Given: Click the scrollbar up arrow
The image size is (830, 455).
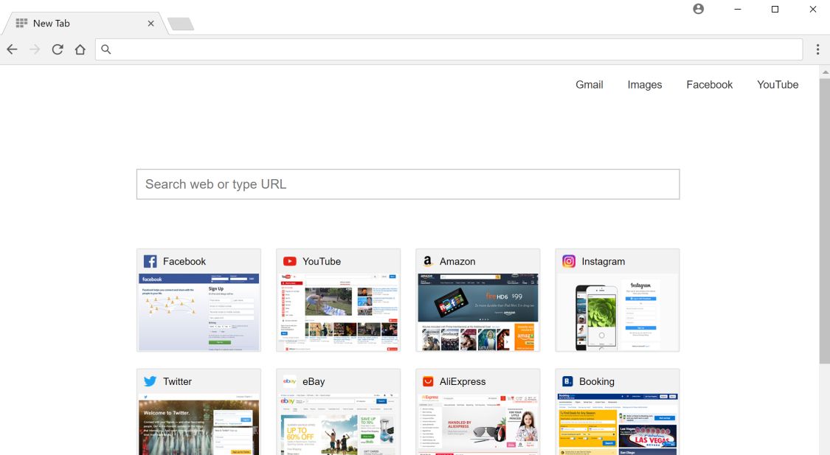Looking at the screenshot, I should coord(825,72).
